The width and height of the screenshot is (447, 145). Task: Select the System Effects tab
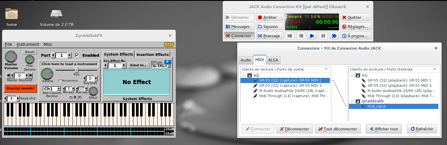(x=118, y=54)
